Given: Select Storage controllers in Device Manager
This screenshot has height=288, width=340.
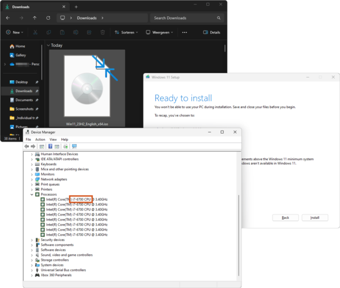Looking at the screenshot, I should [55, 260].
